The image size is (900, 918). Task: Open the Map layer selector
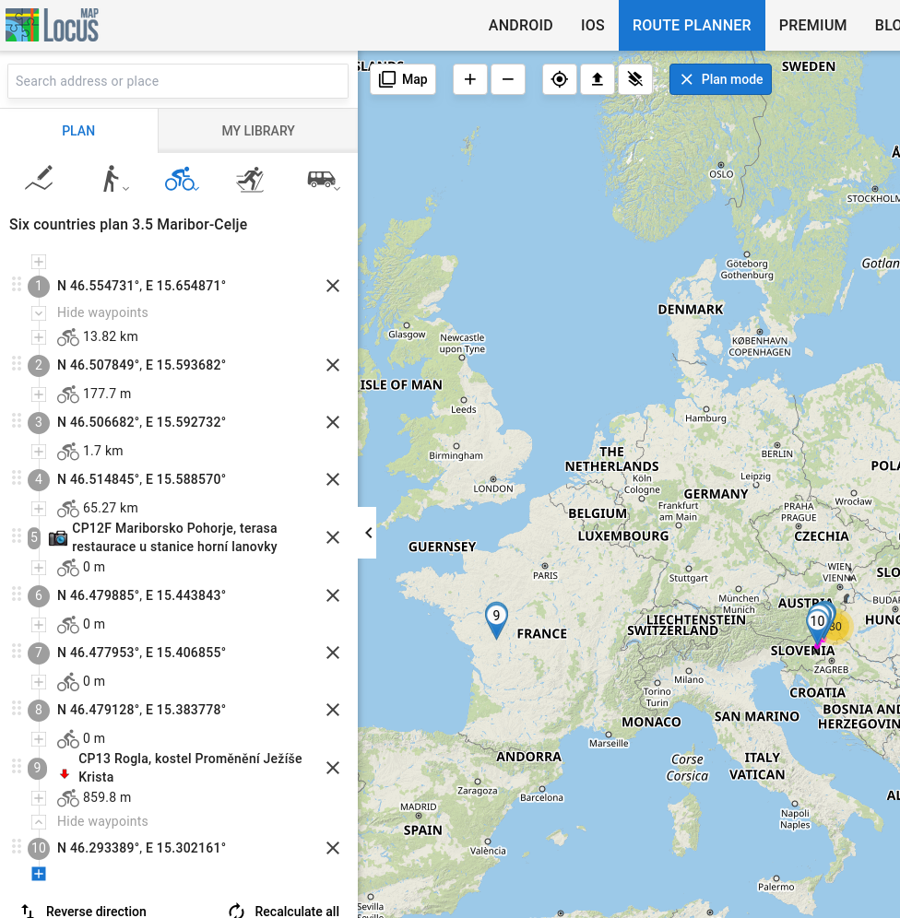click(403, 79)
